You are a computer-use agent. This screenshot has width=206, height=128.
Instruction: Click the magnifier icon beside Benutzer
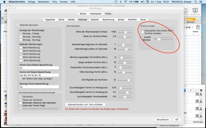[199, 22]
